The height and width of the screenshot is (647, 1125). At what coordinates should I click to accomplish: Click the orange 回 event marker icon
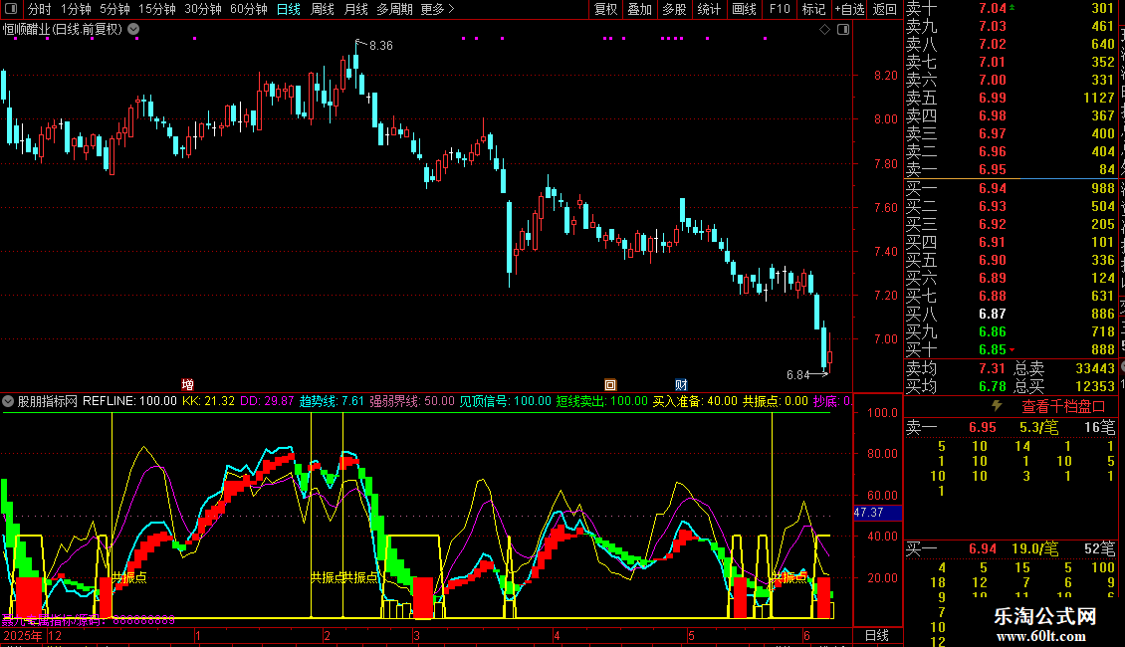[x=610, y=385]
